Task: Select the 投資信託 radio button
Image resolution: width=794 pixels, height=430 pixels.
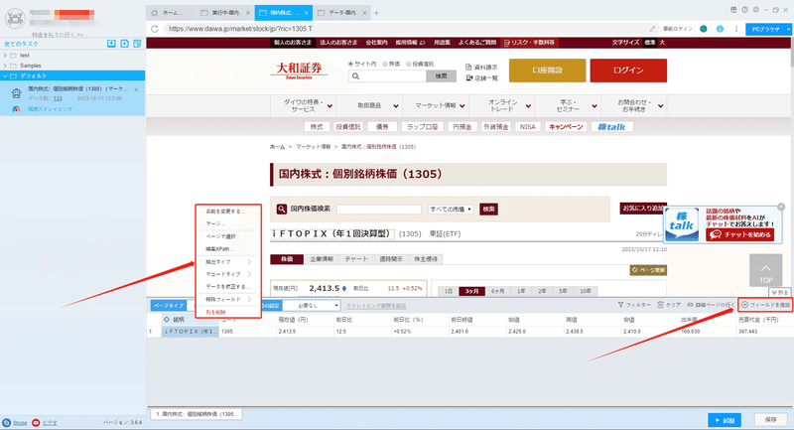Action: [408, 64]
